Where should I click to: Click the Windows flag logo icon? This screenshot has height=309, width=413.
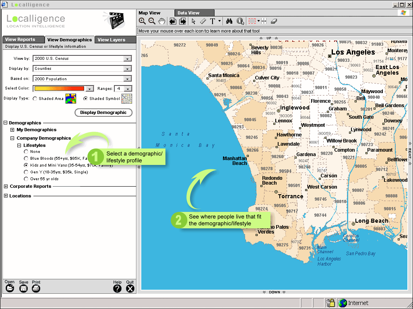point(403,12)
